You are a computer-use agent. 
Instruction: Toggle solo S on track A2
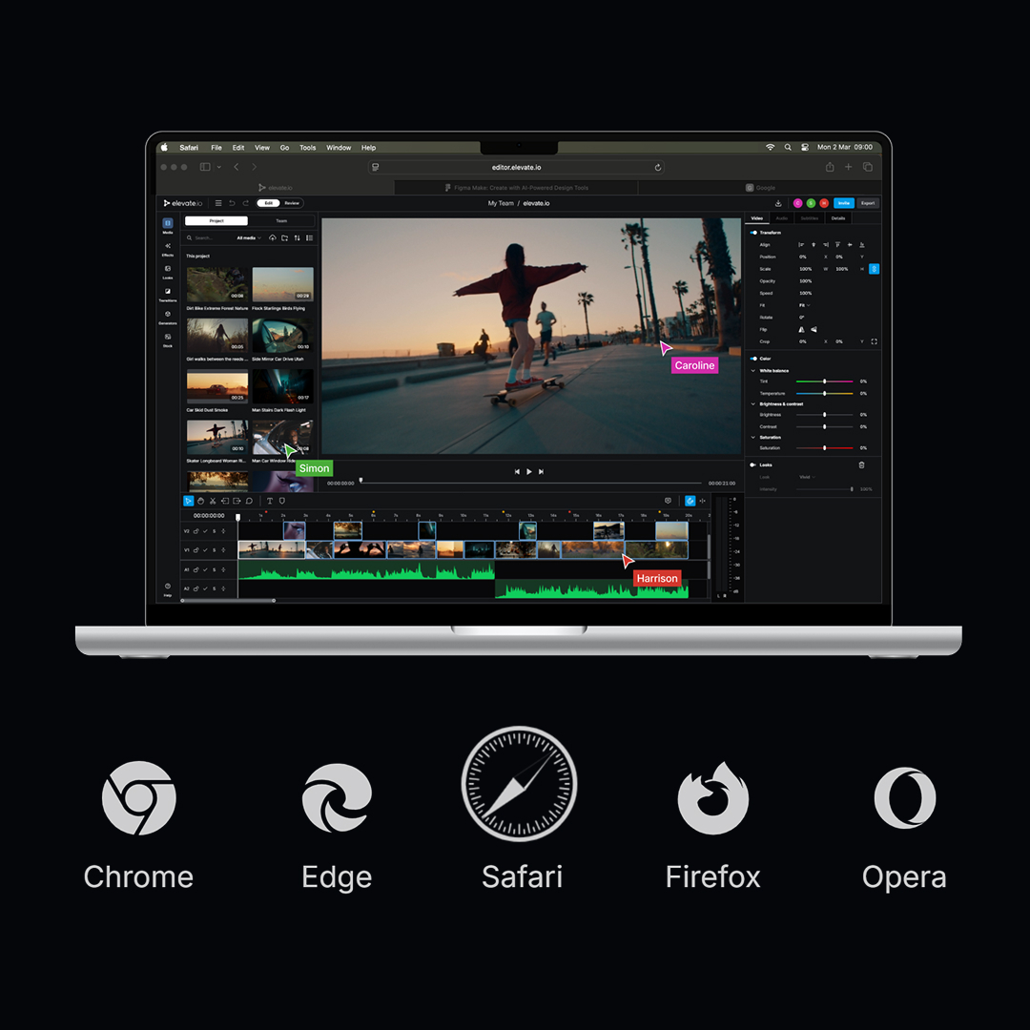(x=215, y=588)
